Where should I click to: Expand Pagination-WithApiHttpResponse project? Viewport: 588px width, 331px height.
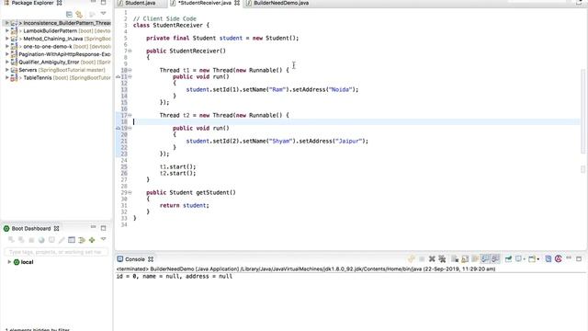(x=6, y=54)
